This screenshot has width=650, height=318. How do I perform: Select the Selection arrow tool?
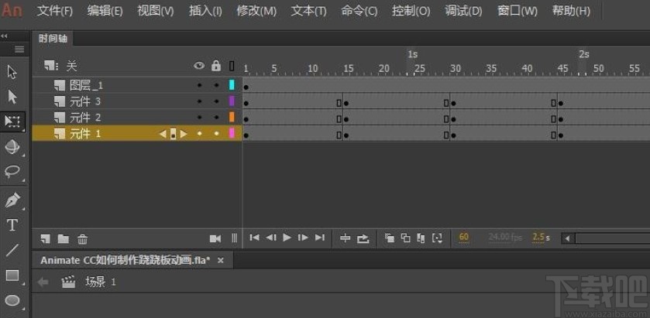point(12,73)
